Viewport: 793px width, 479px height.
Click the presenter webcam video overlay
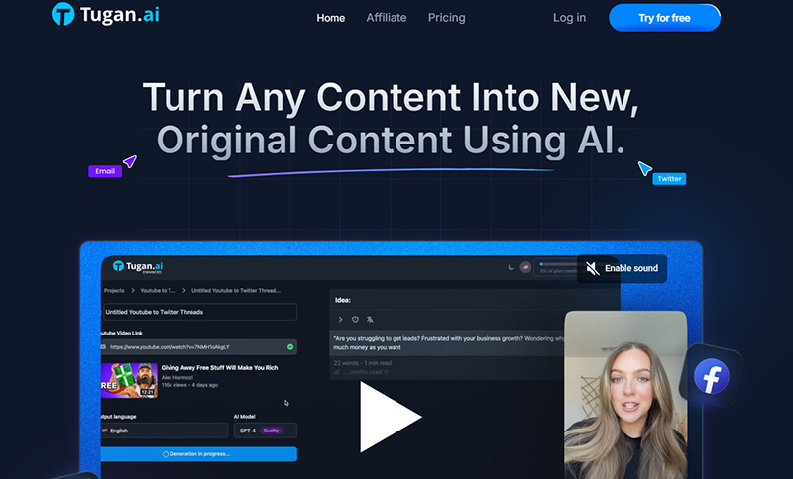coord(625,395)
